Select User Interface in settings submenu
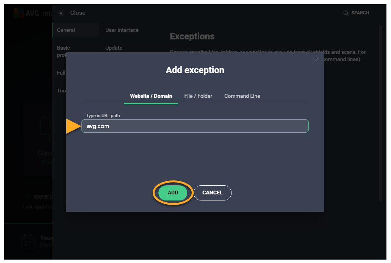 tap(122, 30)
